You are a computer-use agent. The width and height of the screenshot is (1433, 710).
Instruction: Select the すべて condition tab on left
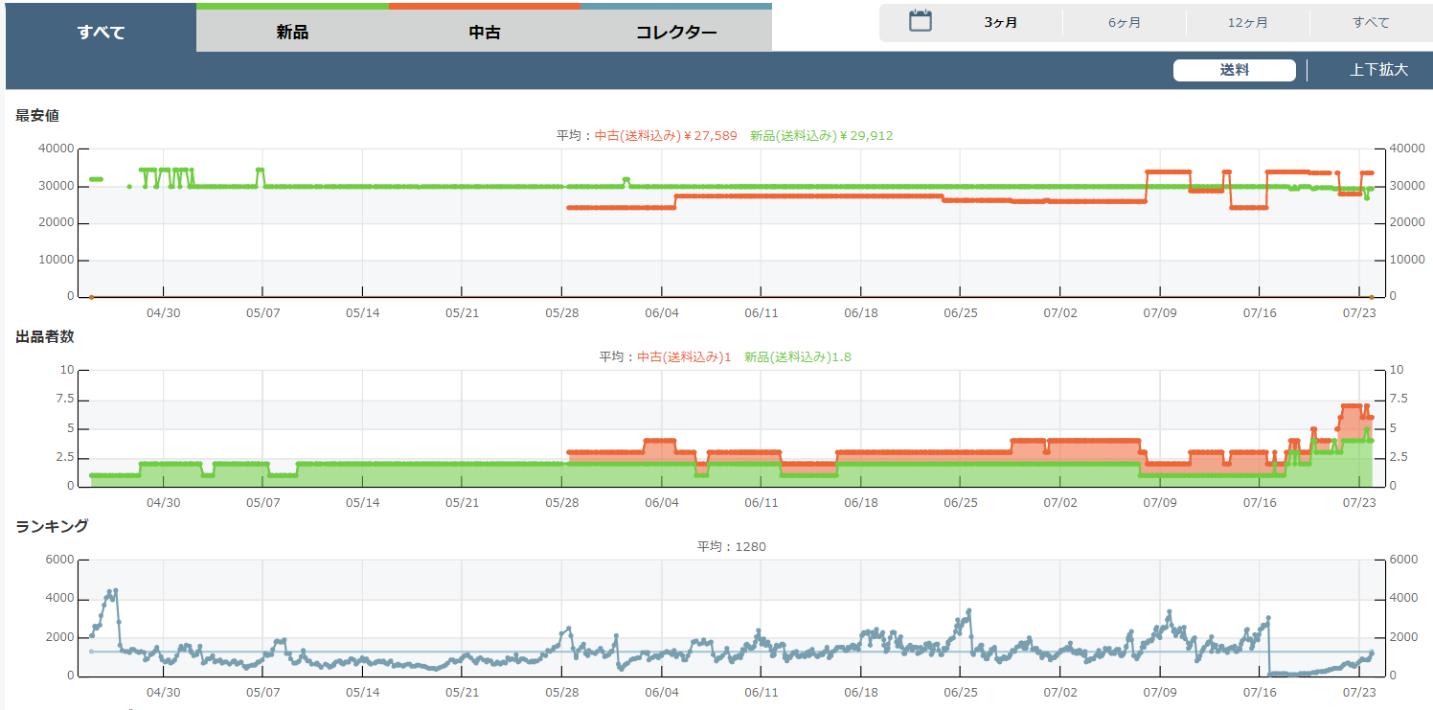[x=101, y=33]
